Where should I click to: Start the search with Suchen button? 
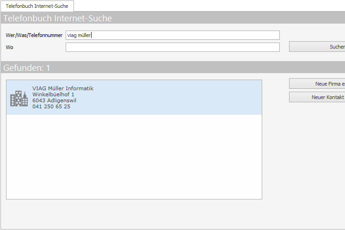(317, 47)
